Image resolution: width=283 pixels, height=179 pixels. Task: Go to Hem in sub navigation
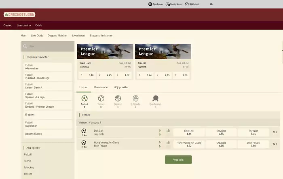23,36
